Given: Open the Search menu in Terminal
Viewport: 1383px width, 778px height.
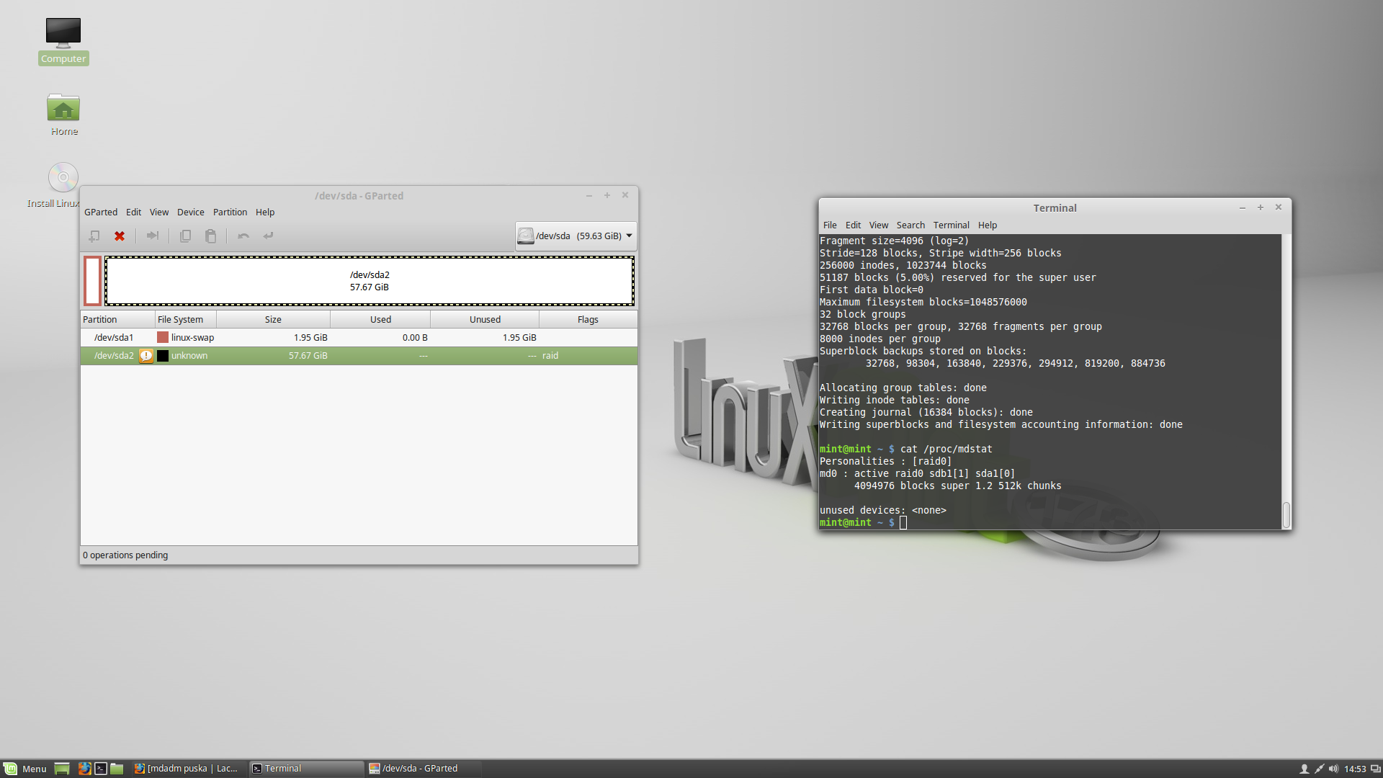Looking at the screenshot, I should [x=910, y=225].
